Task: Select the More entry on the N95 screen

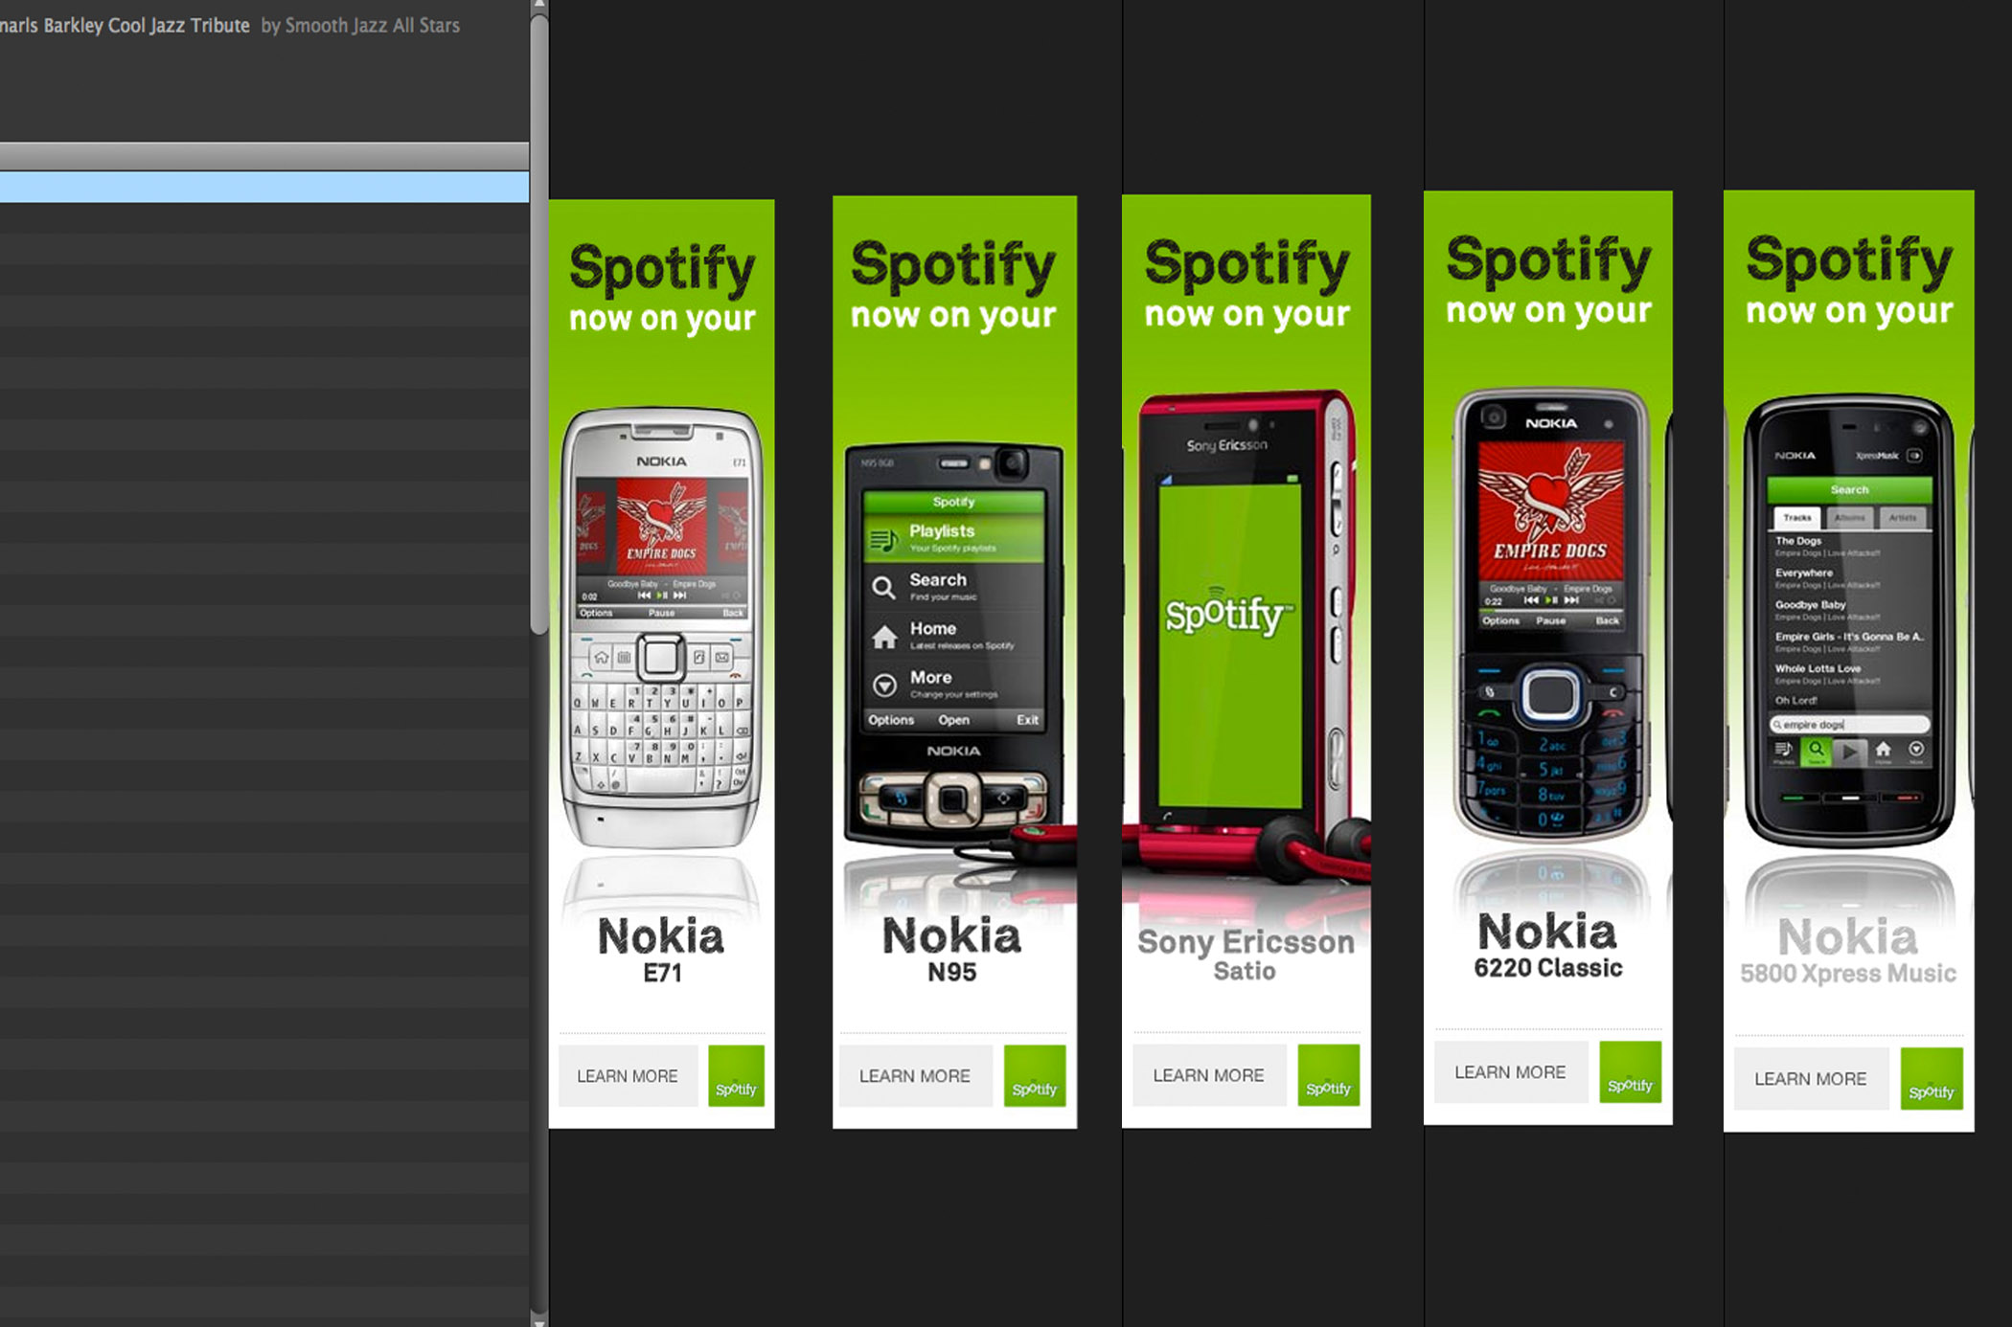Action: 954,684
